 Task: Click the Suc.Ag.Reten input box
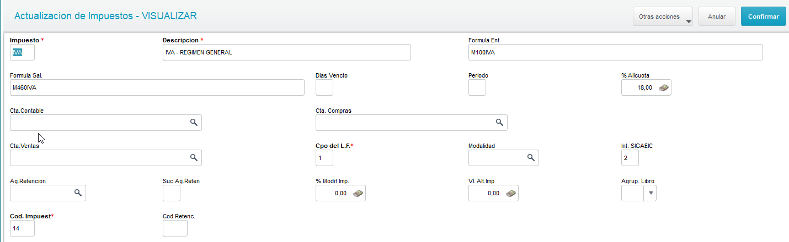click(x=172, y=193)
